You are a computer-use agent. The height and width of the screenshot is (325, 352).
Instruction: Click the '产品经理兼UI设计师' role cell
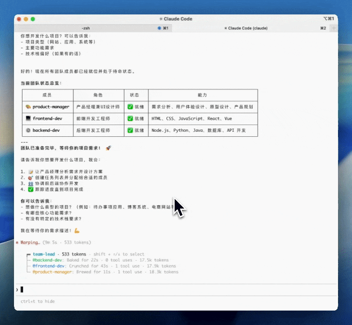(98, 107)
